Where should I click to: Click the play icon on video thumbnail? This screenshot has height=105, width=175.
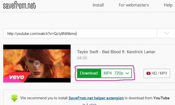(x=37, y=63)
